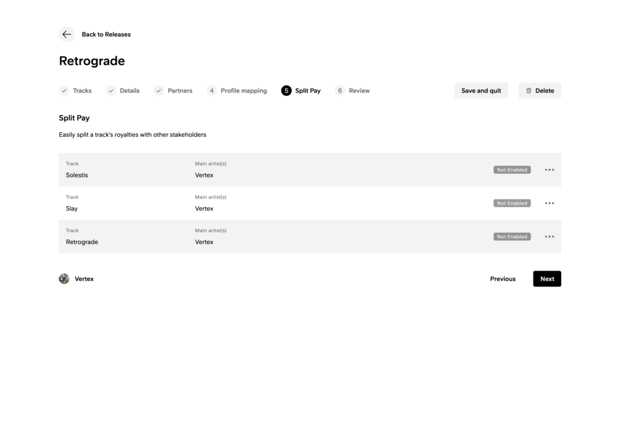This screenshot has height=434, width=628.
Task: Click the black Next button
Action: [546, 279]
